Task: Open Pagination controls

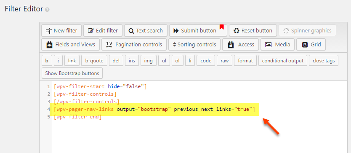Action: pyautogui.click(x=134, y=44)
